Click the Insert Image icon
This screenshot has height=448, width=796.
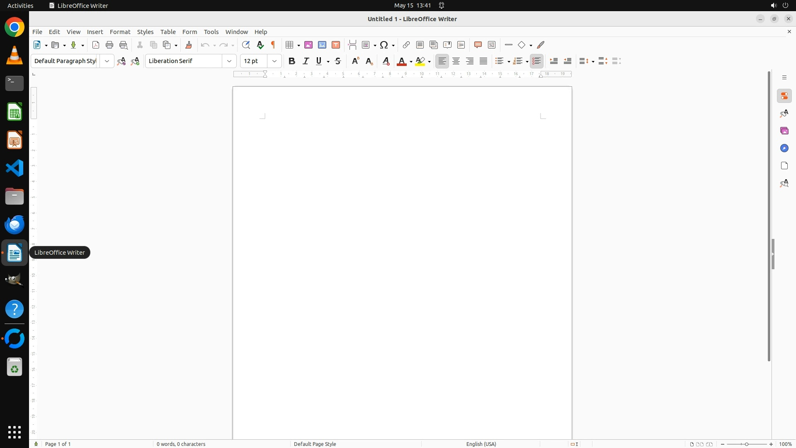[x=308, y=45]
